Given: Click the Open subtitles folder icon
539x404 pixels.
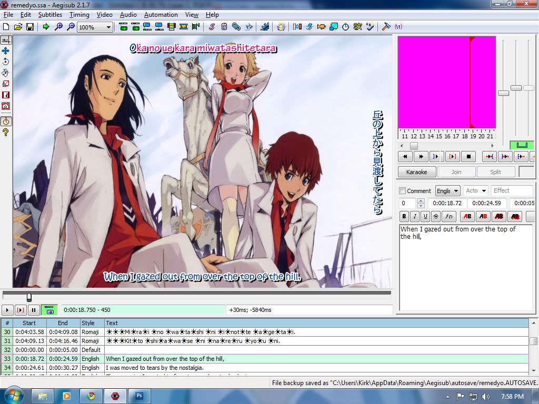Looking at the screenshot, I should click(18, 27).
